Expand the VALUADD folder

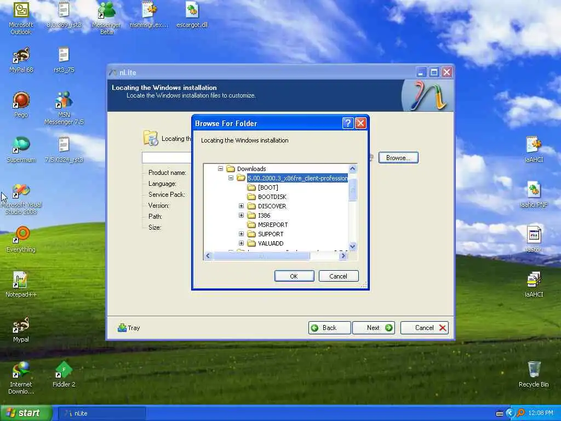[x=241, y=243]
